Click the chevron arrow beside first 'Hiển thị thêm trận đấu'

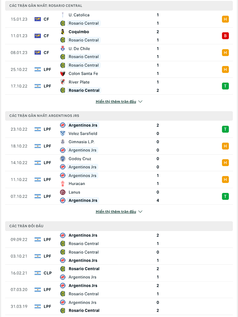(x=140, y=102)
